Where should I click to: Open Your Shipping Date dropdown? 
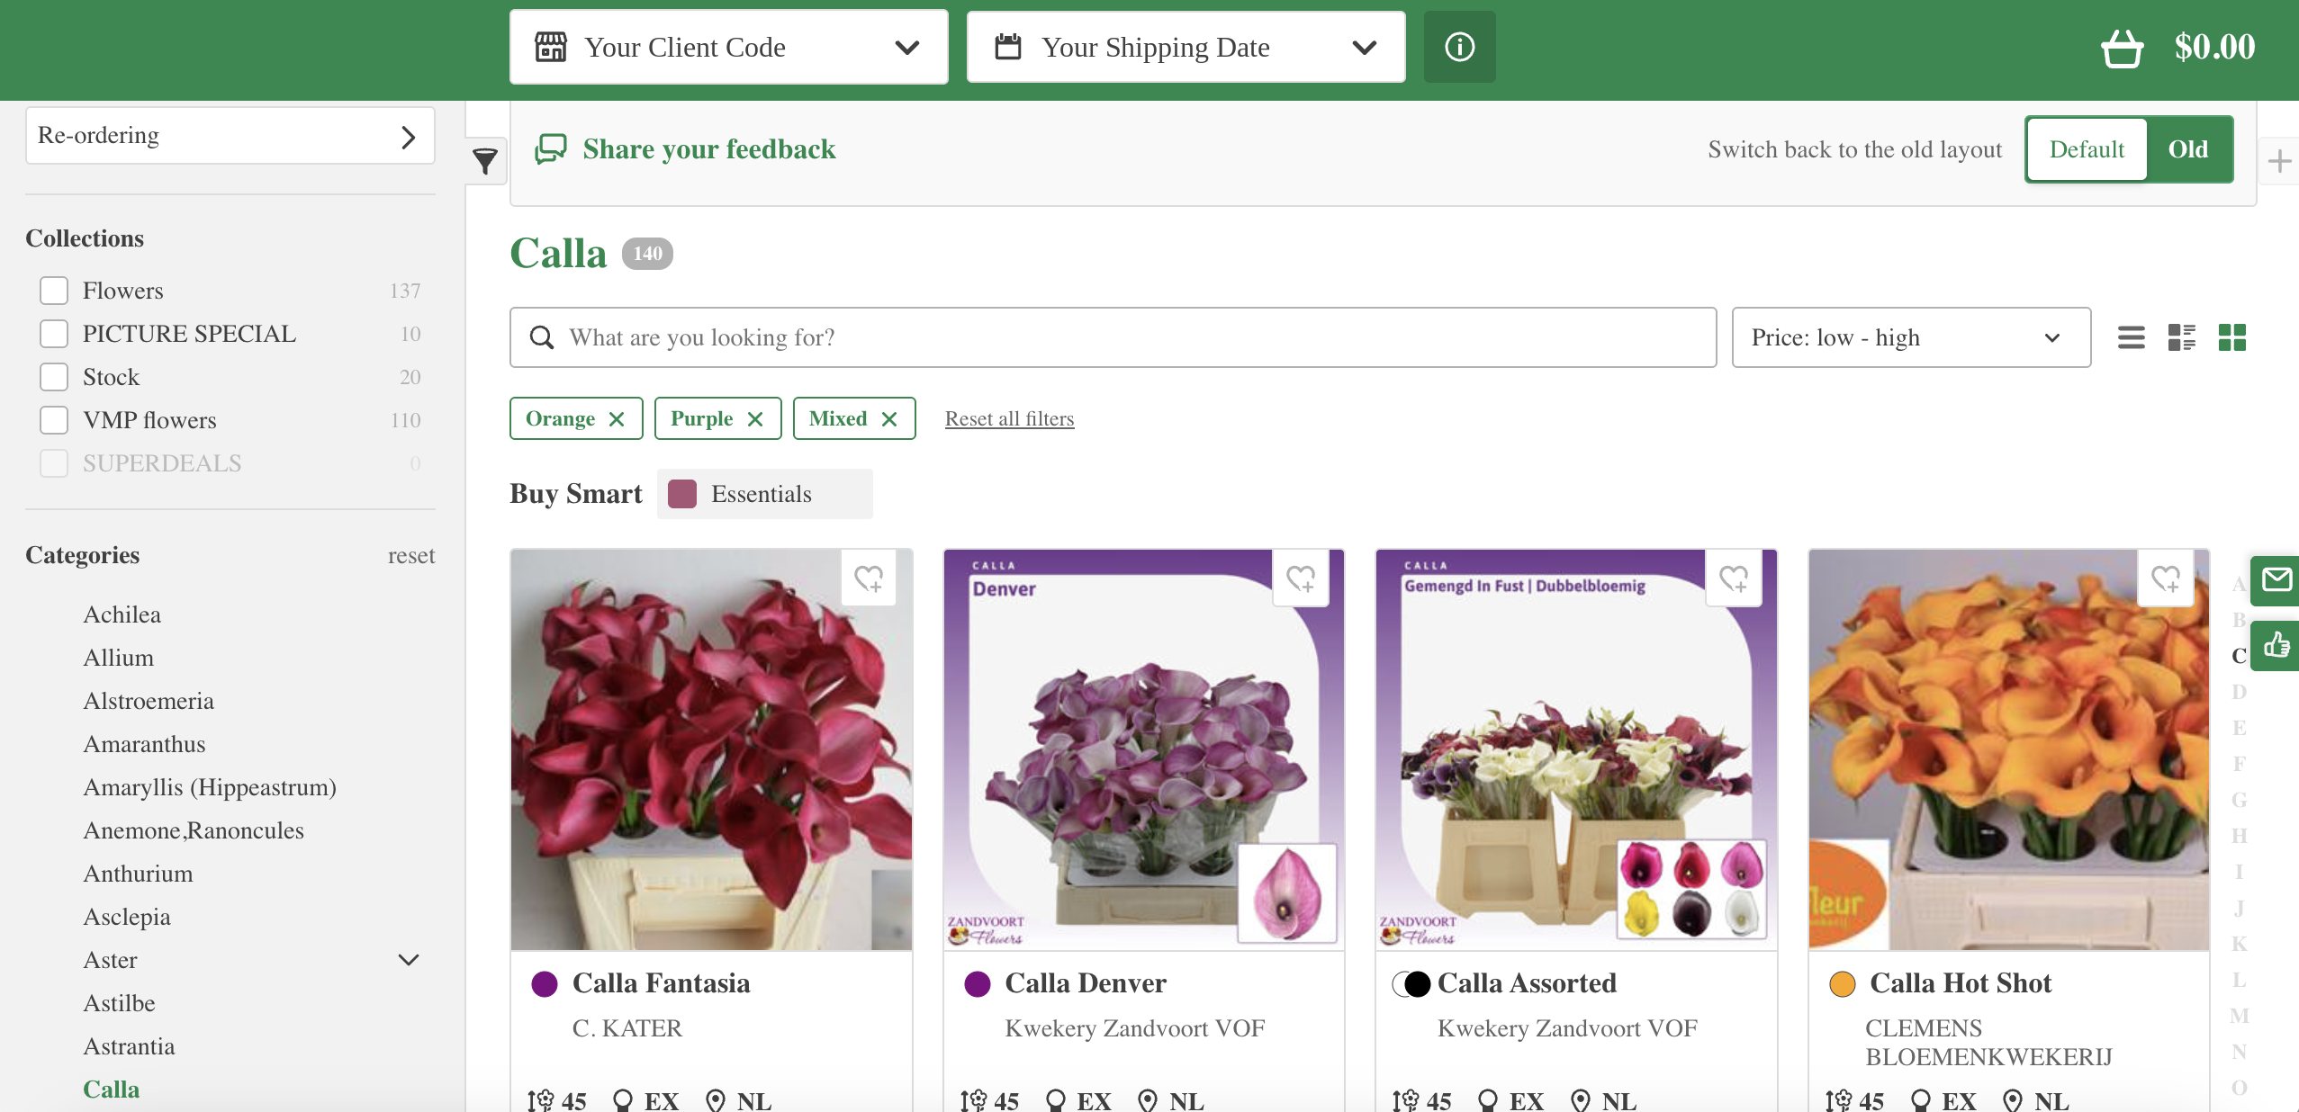pyautogui.click(x=1186, y=47)
